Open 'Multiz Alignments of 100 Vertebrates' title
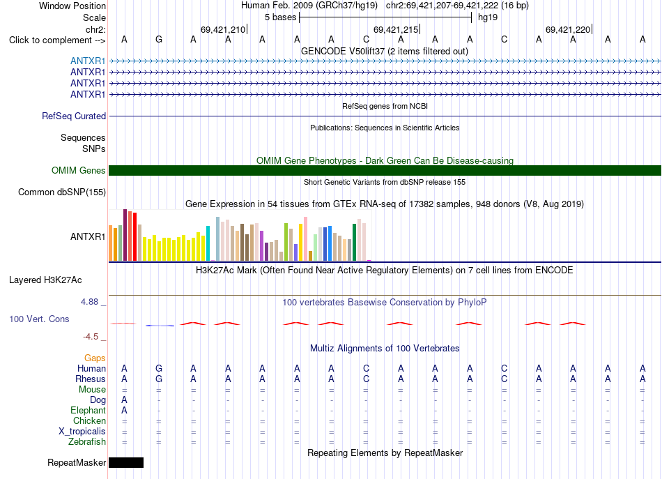Screen dimensions: 662x479 click(385, 349)
